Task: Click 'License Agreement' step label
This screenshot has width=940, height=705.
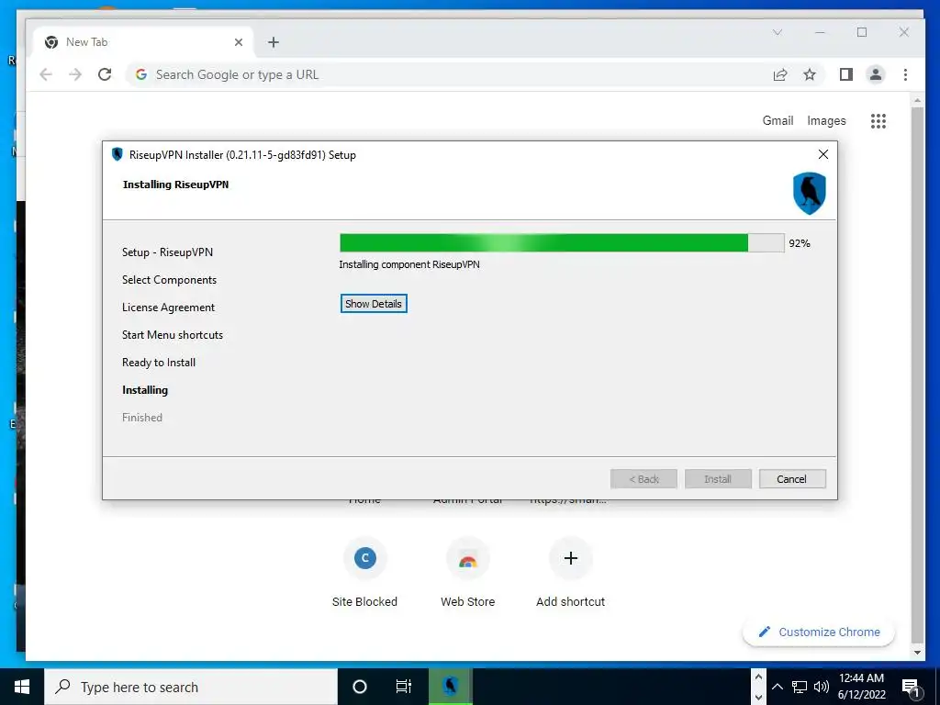Action: point(169,308)
